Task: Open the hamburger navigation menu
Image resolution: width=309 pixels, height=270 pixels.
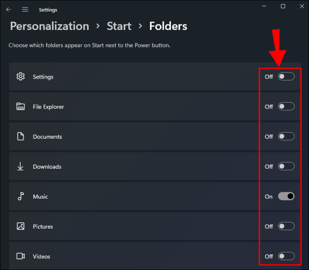Action: pyautogui.click(x=25, y=9)
